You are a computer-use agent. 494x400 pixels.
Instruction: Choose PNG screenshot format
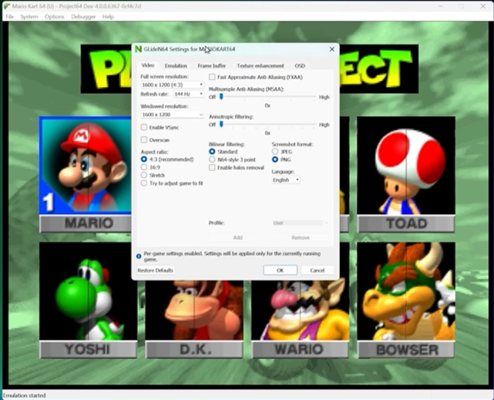275,160
